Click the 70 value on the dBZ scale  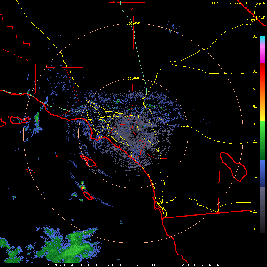click(x=255, y=54)
